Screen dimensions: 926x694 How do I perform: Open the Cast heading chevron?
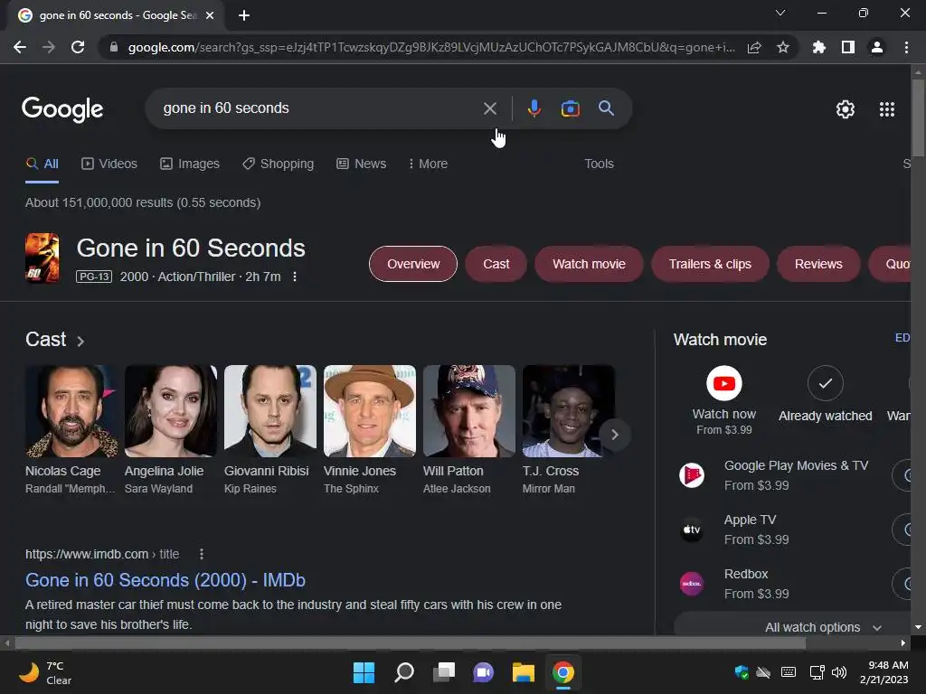[x=80, y=341]
